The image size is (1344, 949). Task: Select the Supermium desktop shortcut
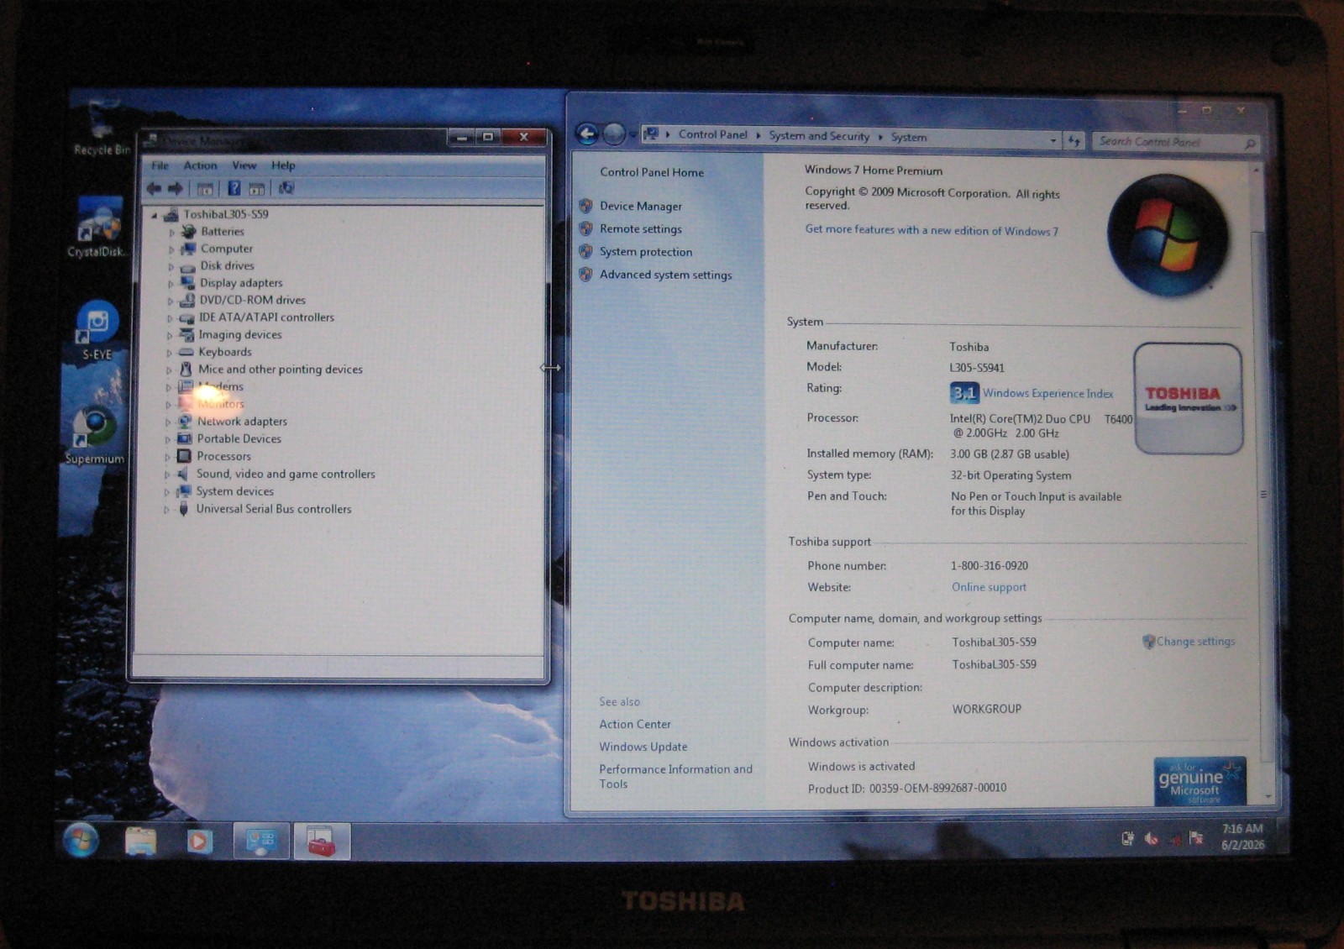click(95, 435)
